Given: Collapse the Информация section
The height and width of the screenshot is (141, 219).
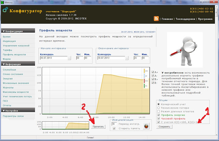Looking at the screenshot, I should pyautogui.click(x=18, y=64).
